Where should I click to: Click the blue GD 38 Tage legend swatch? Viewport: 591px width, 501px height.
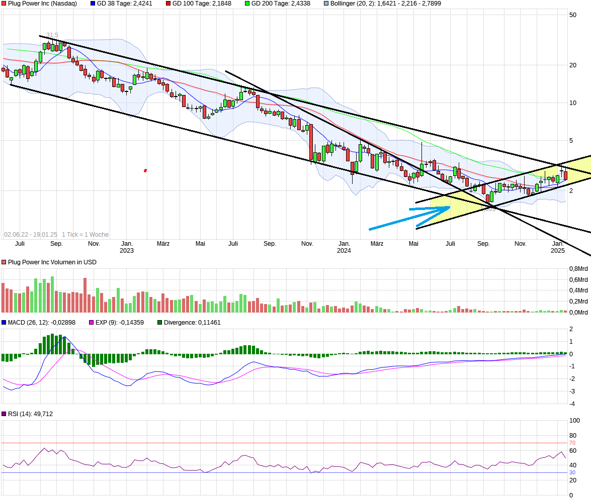(x=93, y=4)
